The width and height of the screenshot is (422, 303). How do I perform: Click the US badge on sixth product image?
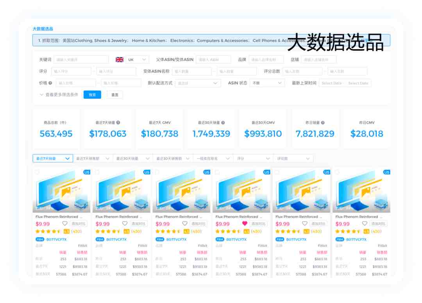(x=387, y=172)
